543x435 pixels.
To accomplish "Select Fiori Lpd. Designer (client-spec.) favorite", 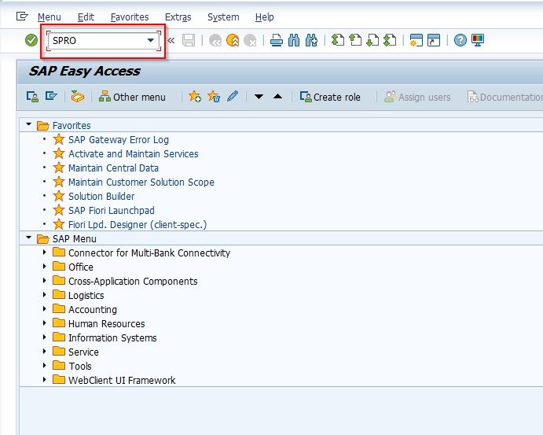I will (x=138, y=225).
